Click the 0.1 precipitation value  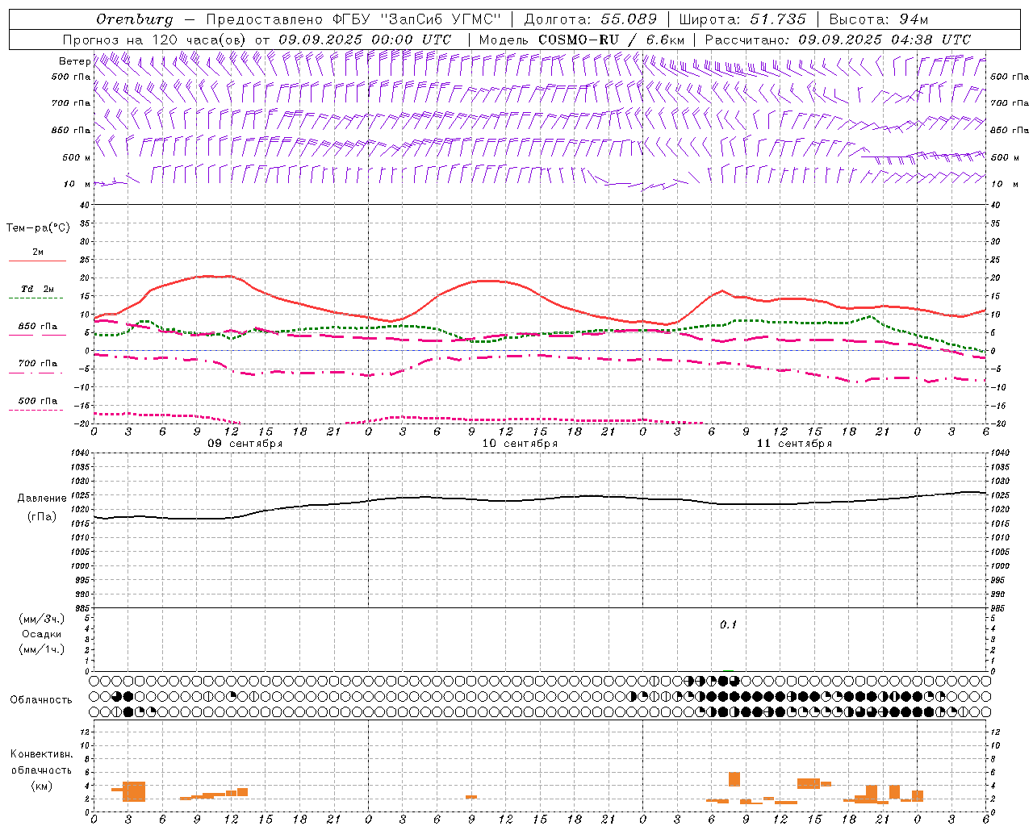[729, 625]
